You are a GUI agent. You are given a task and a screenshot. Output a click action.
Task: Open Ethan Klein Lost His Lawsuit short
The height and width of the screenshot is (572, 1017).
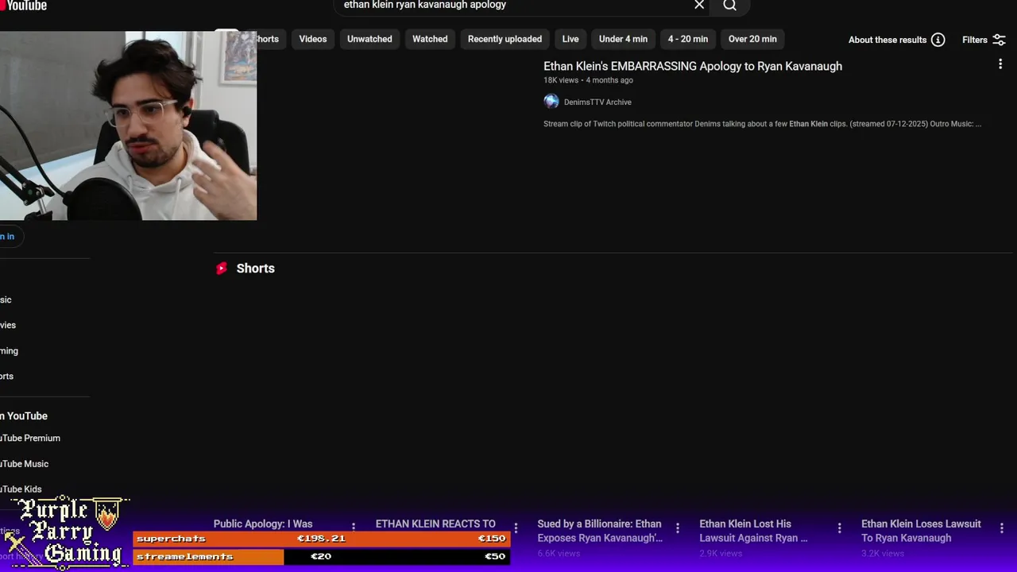753,531
